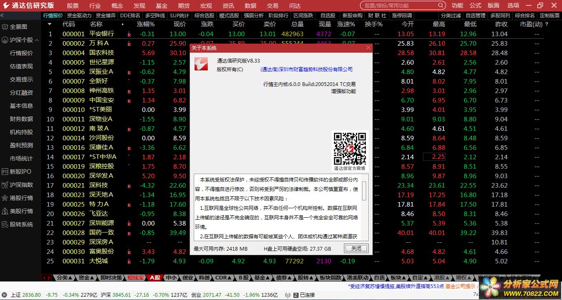The height and width of the screenshot is (300, 562).
Task: Select the A股 bottom tab
Action: [x=155, y=278]
